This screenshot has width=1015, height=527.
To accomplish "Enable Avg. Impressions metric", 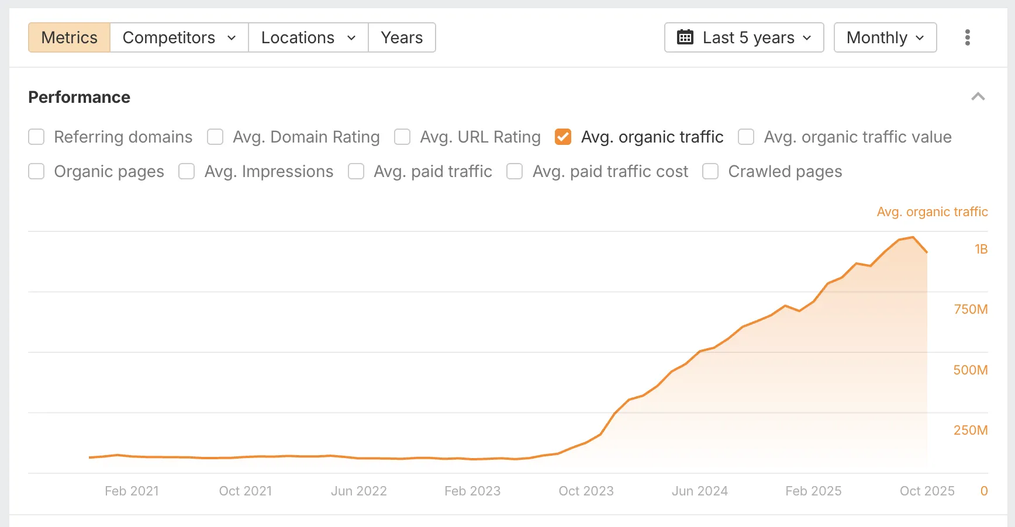I will coord(187,171).
